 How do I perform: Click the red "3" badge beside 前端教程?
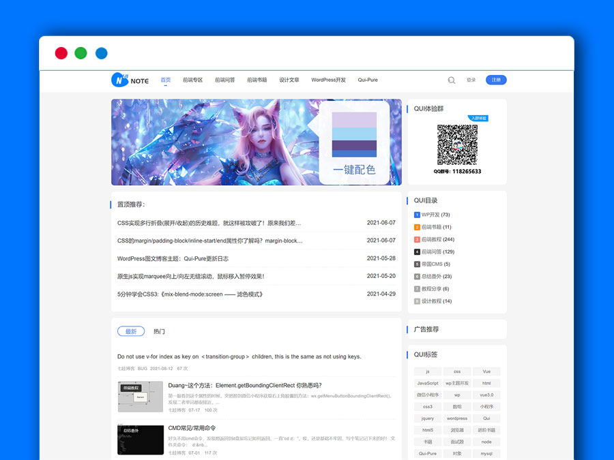click(416, 239)
